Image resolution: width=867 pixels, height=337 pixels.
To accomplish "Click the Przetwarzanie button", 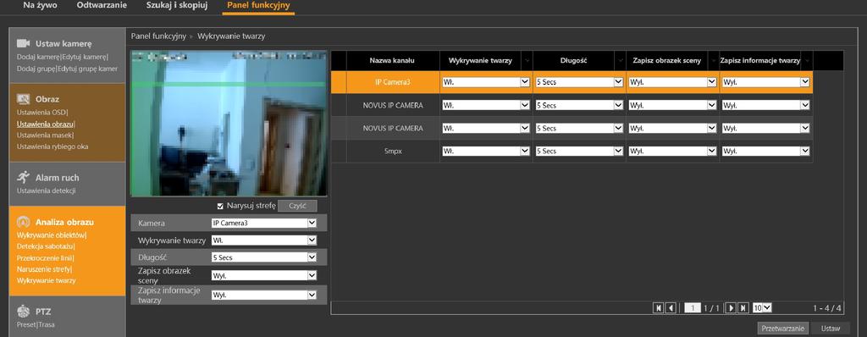I will (782, 329).
